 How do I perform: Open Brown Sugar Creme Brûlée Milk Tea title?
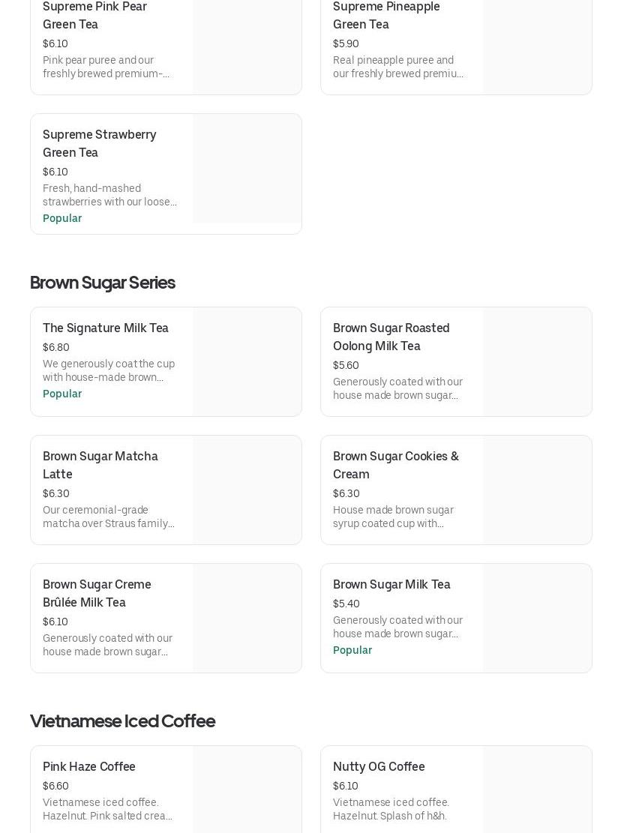point(97,593)
